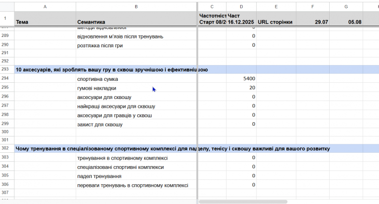This screenshot has width=379, height=204.
Task: Select column A header
Action: (45, 7)
